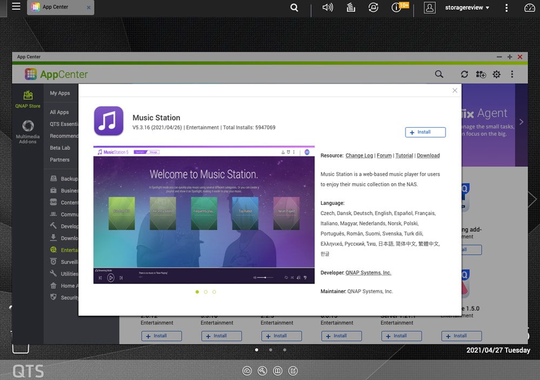Viewport: 540px width, 380px height.
Task: Open the dashboard gauge icon
Action: [529, 8]
